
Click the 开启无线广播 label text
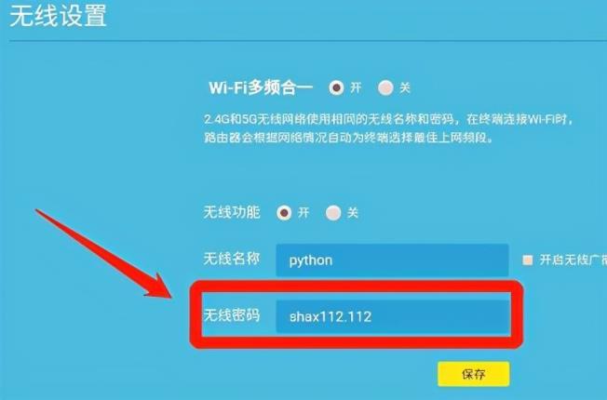[573, 260]
